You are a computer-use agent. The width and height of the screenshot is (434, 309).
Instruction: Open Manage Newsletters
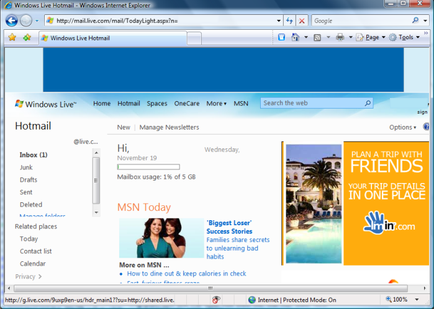[x=169, y=127]
